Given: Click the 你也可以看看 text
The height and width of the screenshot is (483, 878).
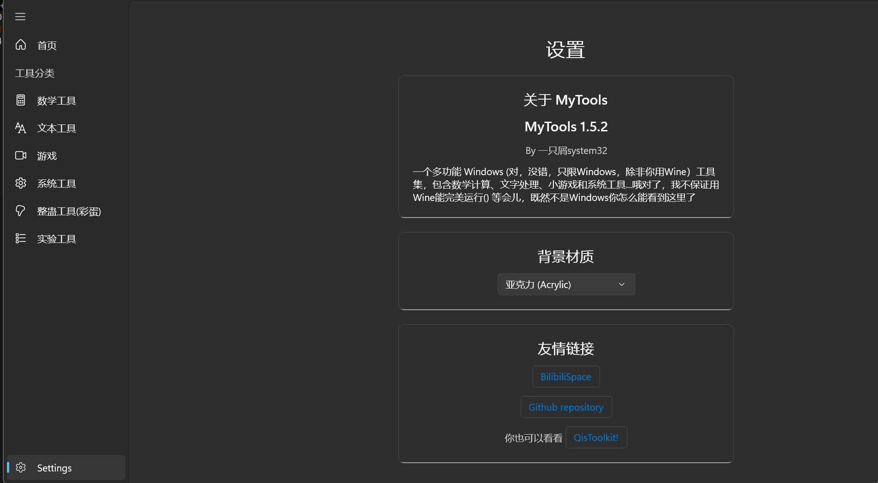Looking at the screenshot, I should [x=533, y=438].
